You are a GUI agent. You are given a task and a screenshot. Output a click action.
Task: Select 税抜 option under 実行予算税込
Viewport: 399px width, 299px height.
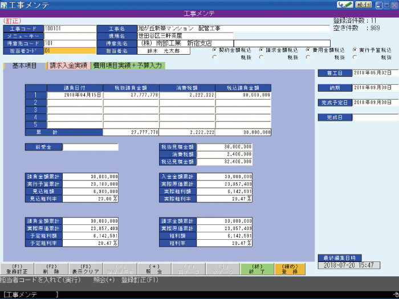tap(355, 57)
